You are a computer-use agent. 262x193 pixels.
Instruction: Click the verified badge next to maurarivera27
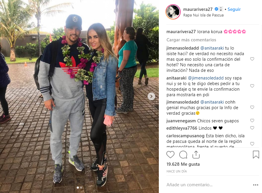[x=216, y=9]
